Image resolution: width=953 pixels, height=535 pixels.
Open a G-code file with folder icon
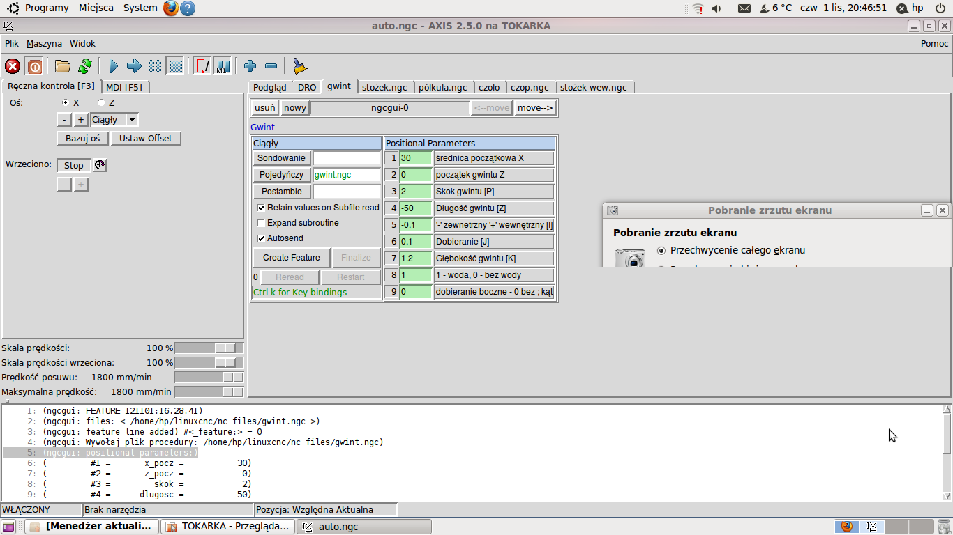(x=63, y=66)
